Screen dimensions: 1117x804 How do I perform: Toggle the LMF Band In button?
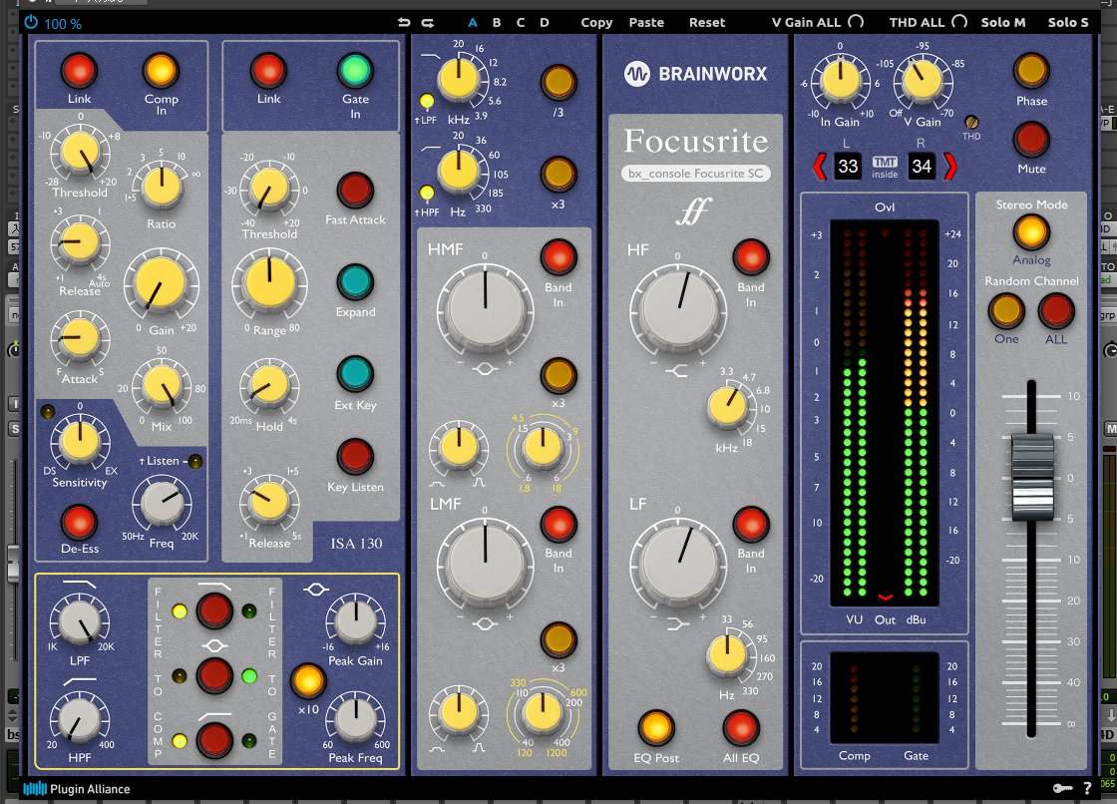pos(558,524)
